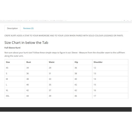The height and width of the screenshot is (132, 132).
Task: Click the Shoulder column header
Action: (x=98, y=62)
